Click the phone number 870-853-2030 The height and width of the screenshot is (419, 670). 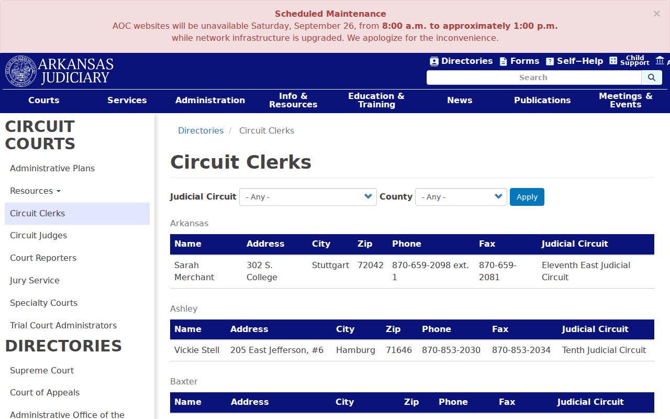451,350
